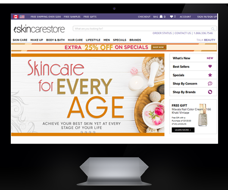Click the Specials star icon
Viewport: 228px width, 190px height.
pos(210,75)
